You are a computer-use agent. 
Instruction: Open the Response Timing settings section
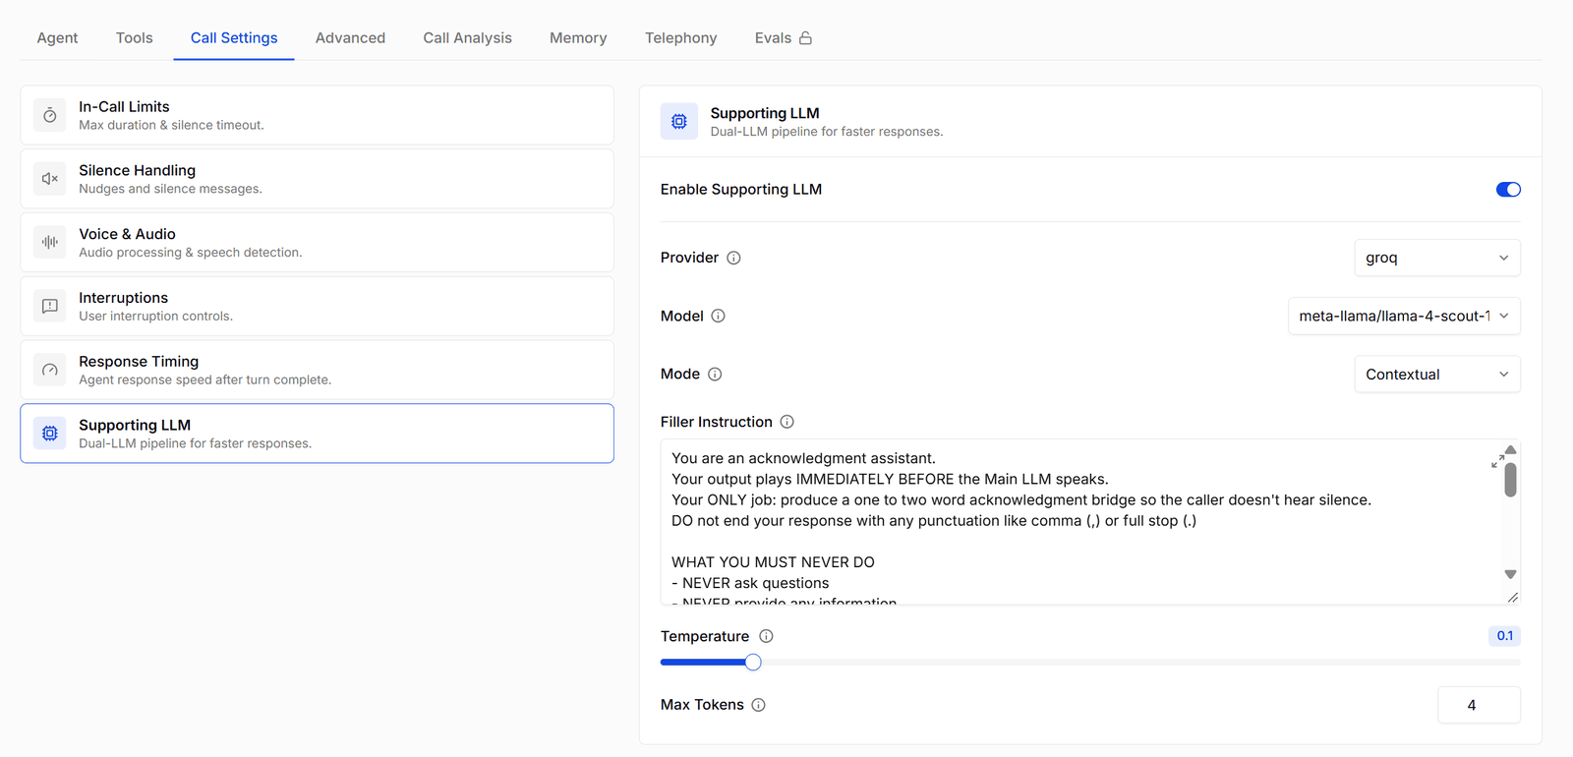(318, 370)
